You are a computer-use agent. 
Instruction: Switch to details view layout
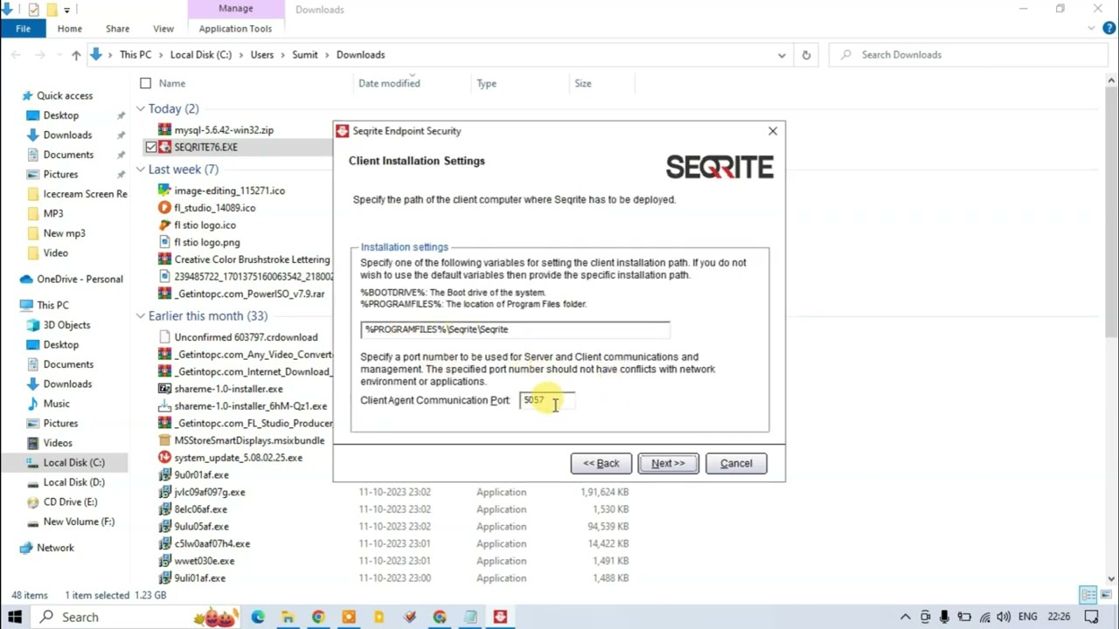[x=1088, y=595]
